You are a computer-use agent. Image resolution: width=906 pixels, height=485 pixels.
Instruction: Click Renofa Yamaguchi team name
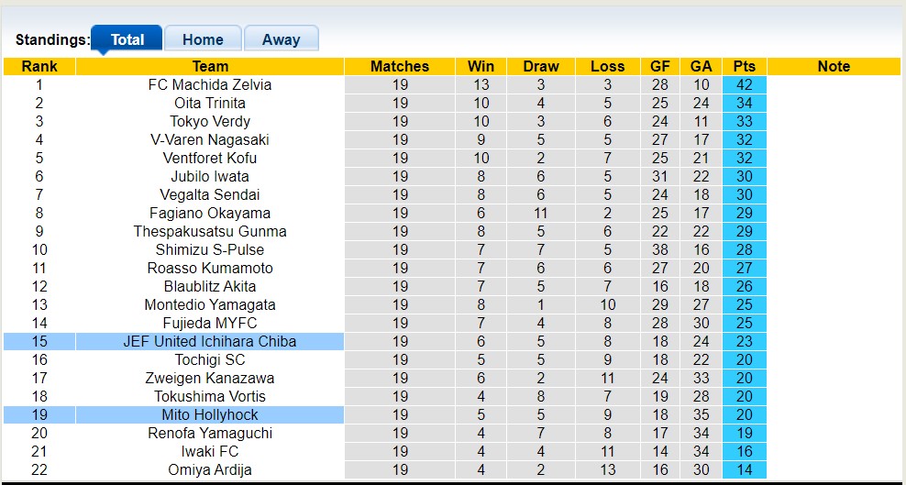(x=210, y=433)
